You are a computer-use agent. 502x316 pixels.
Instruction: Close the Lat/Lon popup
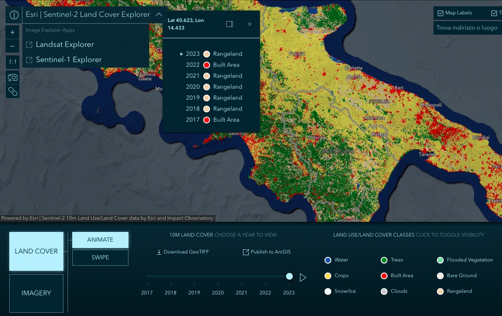click(x=250, y=24)
